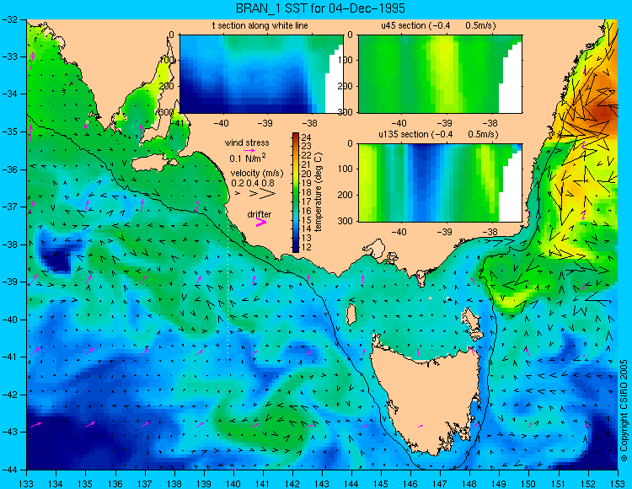Click the '© Copyright CSIRO 2005' notice
This screenshot has height=489, width=632.
(624, 411)
